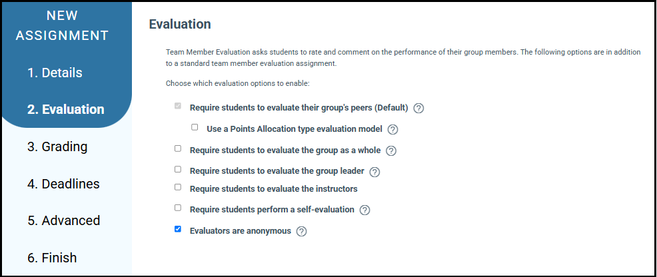This screenshot has height=277, width=657.
Task: Click the New Assignment sidebar header
Action: (62, 25)
